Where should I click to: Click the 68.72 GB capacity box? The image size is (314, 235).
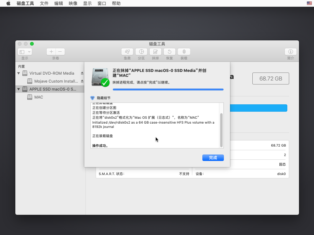(270, 79)
